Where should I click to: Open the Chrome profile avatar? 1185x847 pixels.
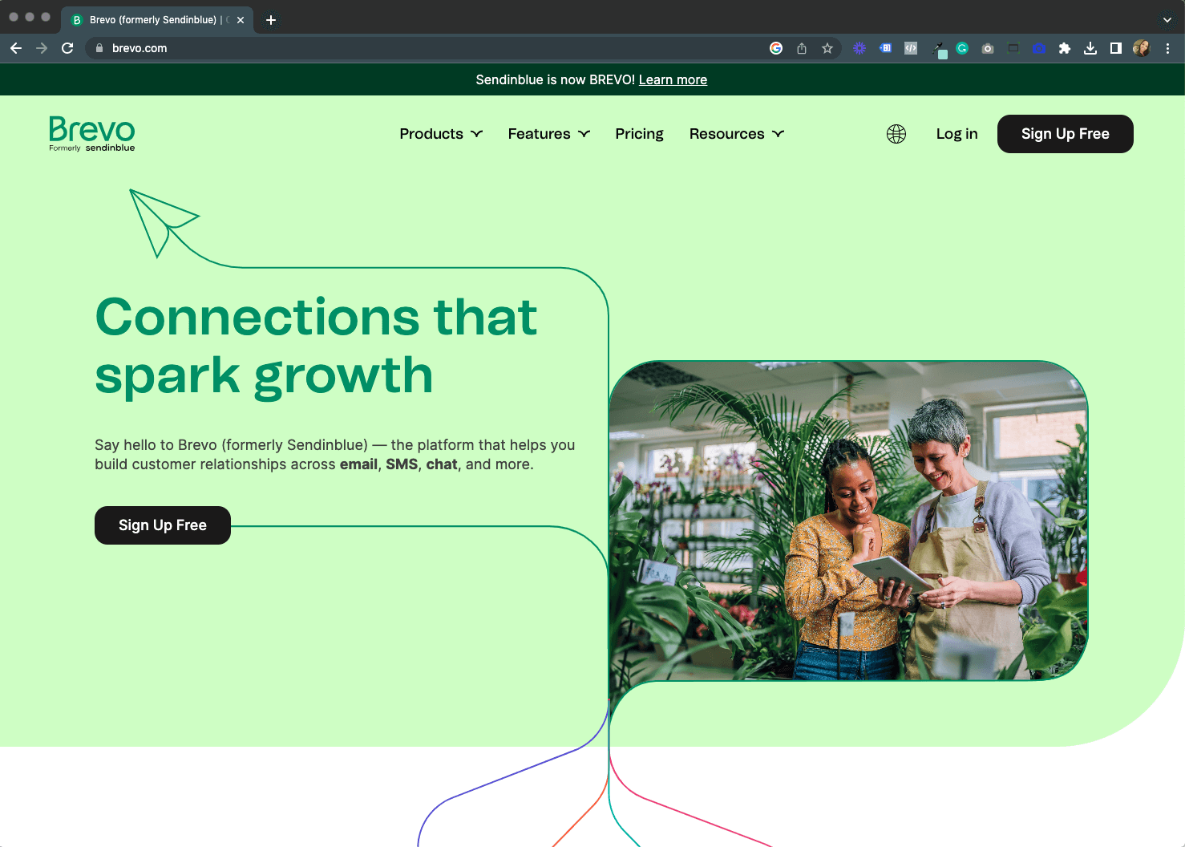[x=1141, y=48]
